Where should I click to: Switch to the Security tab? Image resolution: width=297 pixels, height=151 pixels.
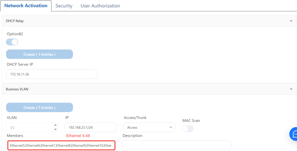pyautogui.click(x=64, y=6)
